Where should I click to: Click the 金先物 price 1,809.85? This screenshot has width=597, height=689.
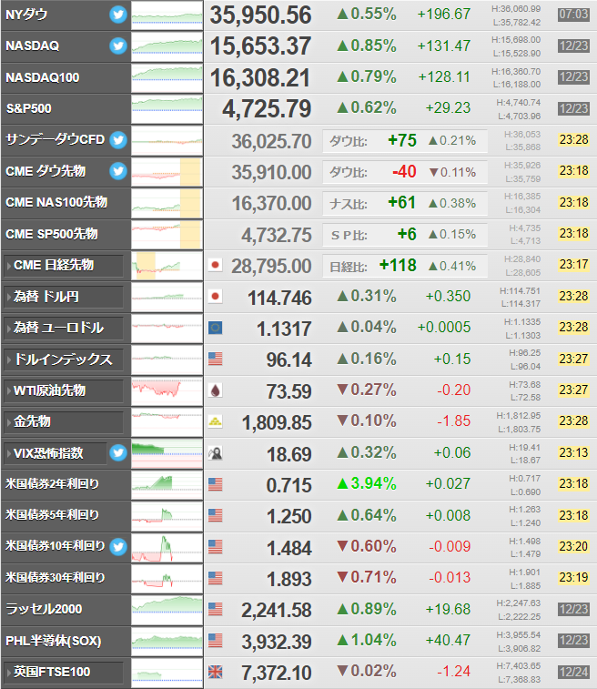pos(277,423)
